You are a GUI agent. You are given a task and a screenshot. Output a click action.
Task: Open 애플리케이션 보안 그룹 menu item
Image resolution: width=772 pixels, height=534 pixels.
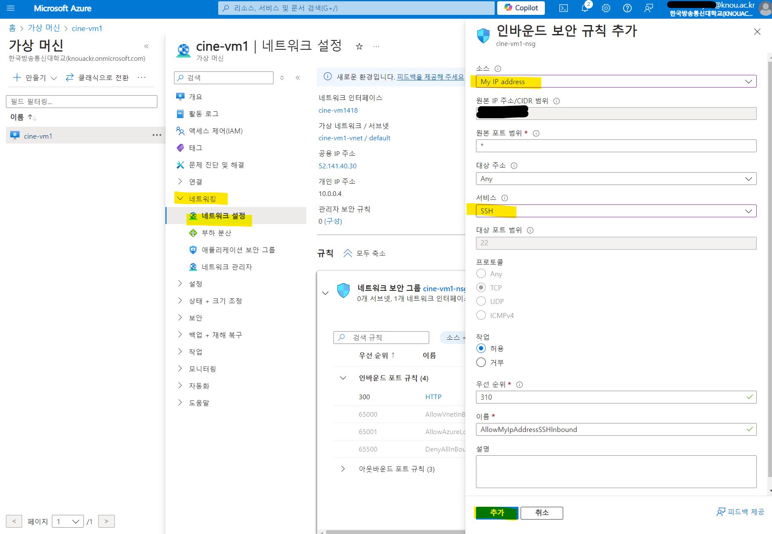pos(238,250)
